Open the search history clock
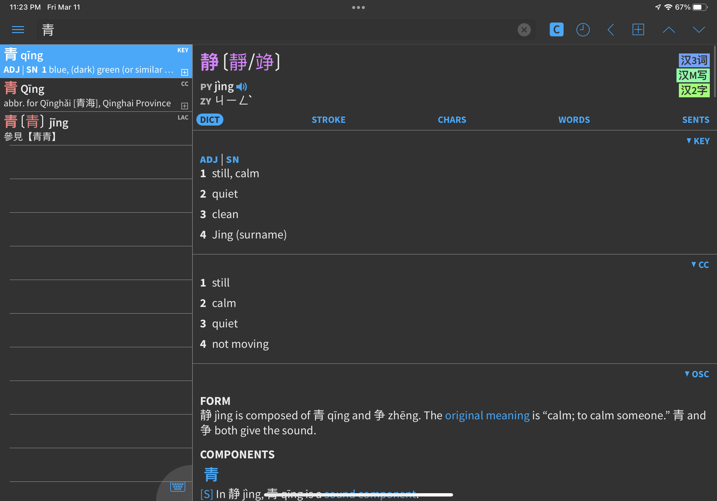Screen dimensions: 717x501 [583, 30]
